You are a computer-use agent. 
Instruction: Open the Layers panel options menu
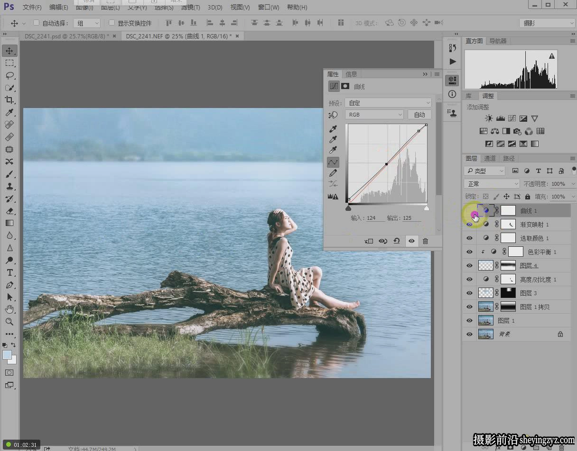click(x=573, y=158)
